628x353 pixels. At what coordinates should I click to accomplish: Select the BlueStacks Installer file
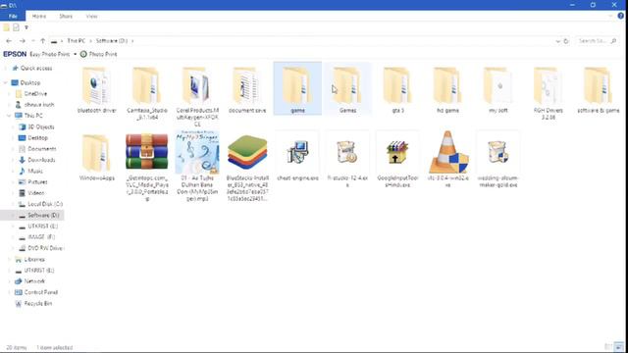click(x=247, y=167)
